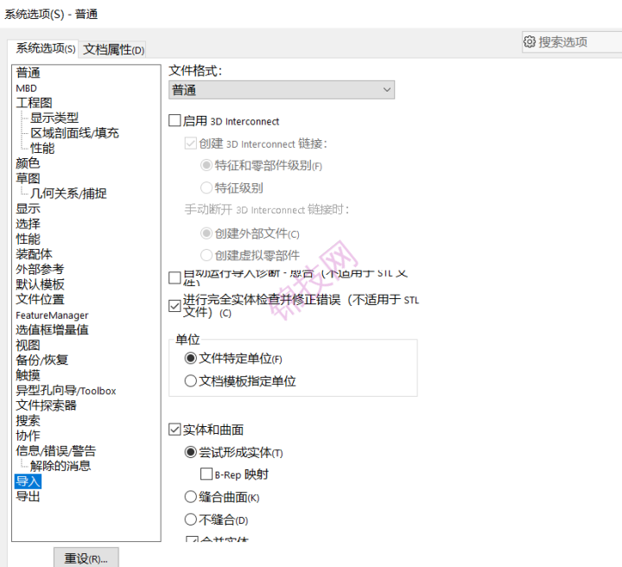This screenshot has width=622, height=567.
Task: Open 普通 in the options tree
Action: click(29, 73)
